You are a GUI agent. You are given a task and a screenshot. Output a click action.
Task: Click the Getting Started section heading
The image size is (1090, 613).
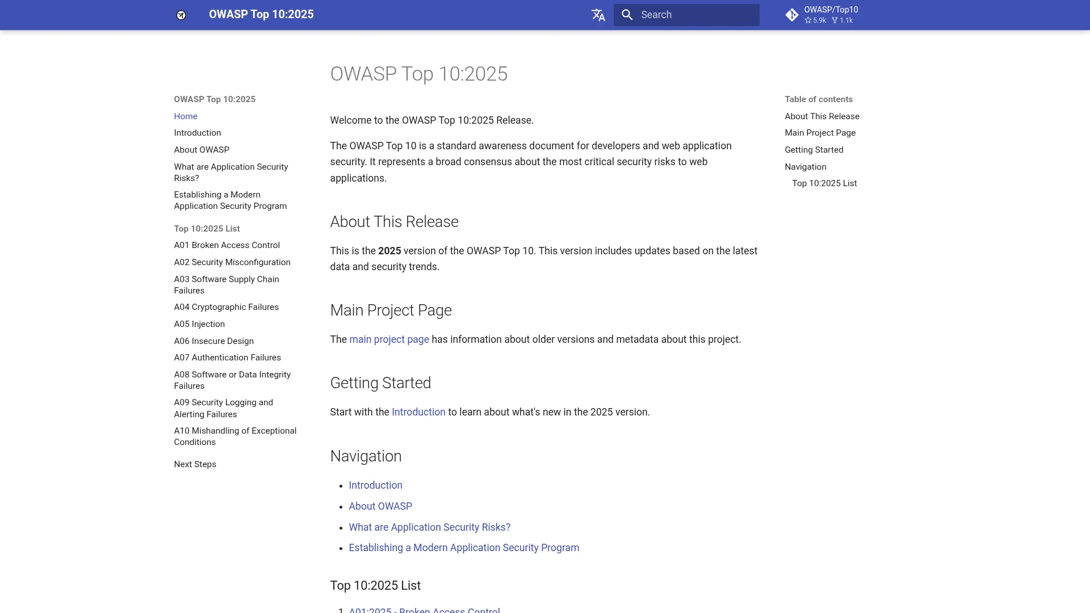click(x=380, y=383)
